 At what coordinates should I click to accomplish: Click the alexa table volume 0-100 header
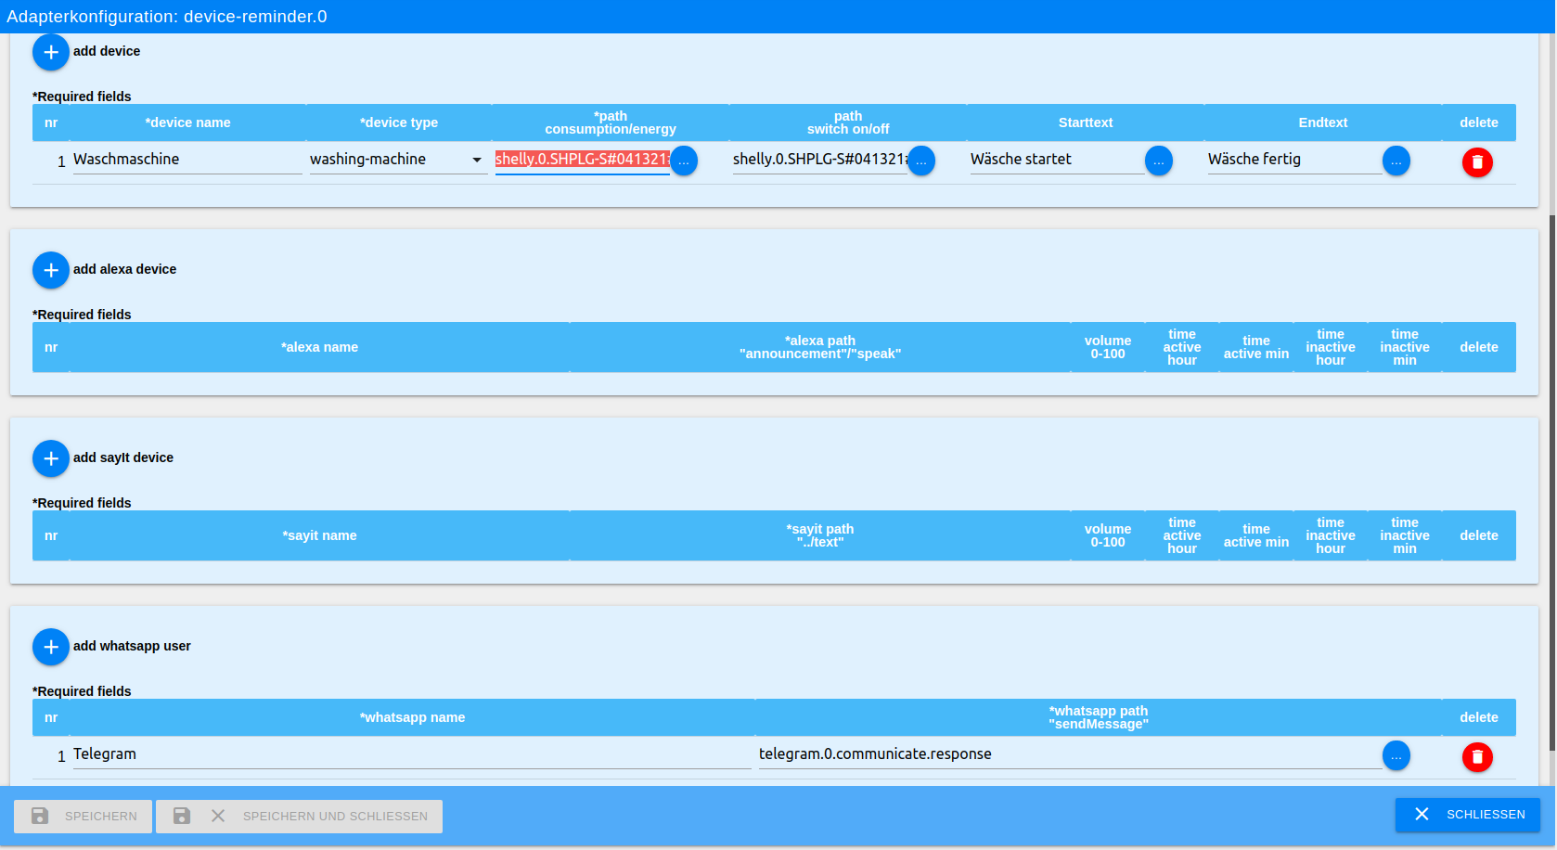point(1108,347)
